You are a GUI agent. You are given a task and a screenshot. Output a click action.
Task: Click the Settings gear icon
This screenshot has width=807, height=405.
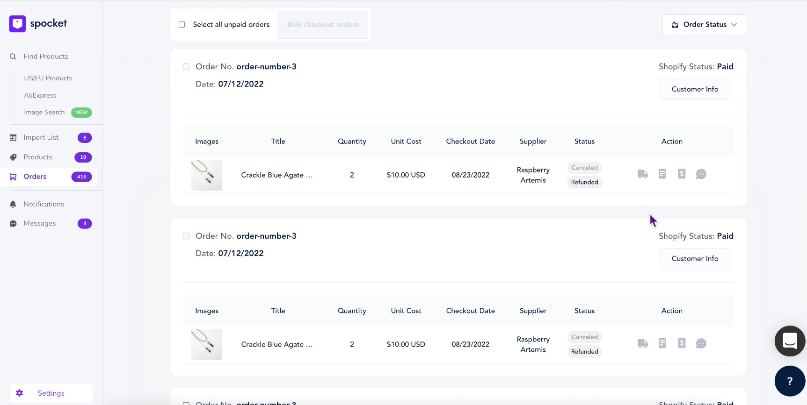(x=19, y=393)
